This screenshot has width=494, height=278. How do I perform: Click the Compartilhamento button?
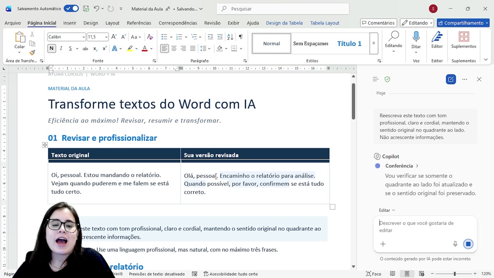[x=463, y=23]
